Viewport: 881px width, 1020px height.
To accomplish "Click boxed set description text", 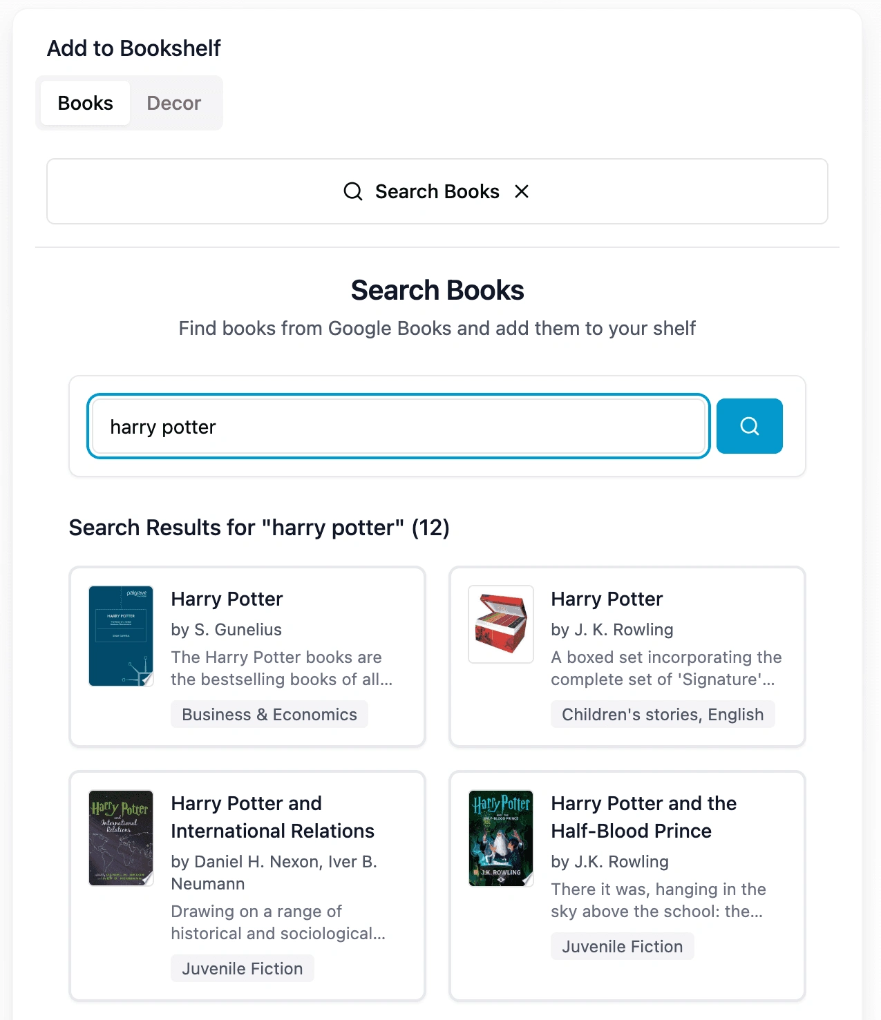I will pos(667,668).
